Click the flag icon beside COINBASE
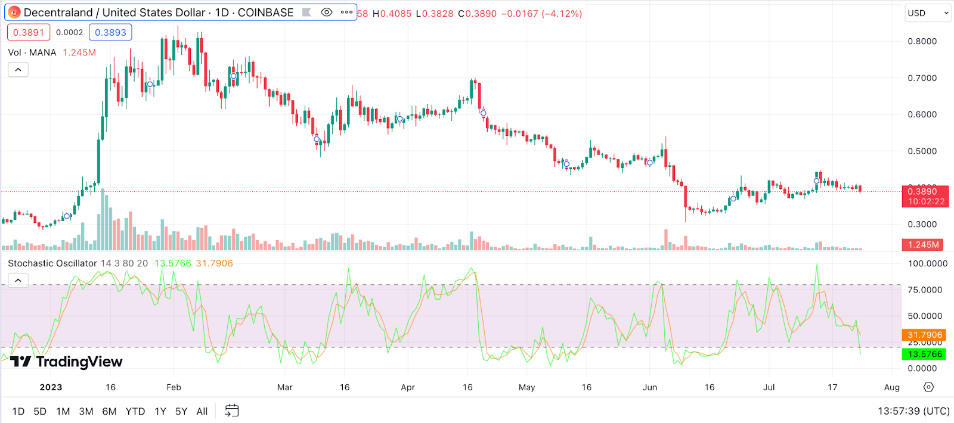Screen dimensions: 954x423 click(306, 13)
